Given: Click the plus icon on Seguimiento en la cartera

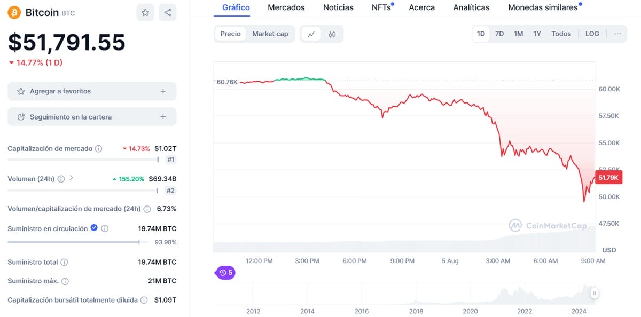Looking at the screenshot, I should click(163, 117).
